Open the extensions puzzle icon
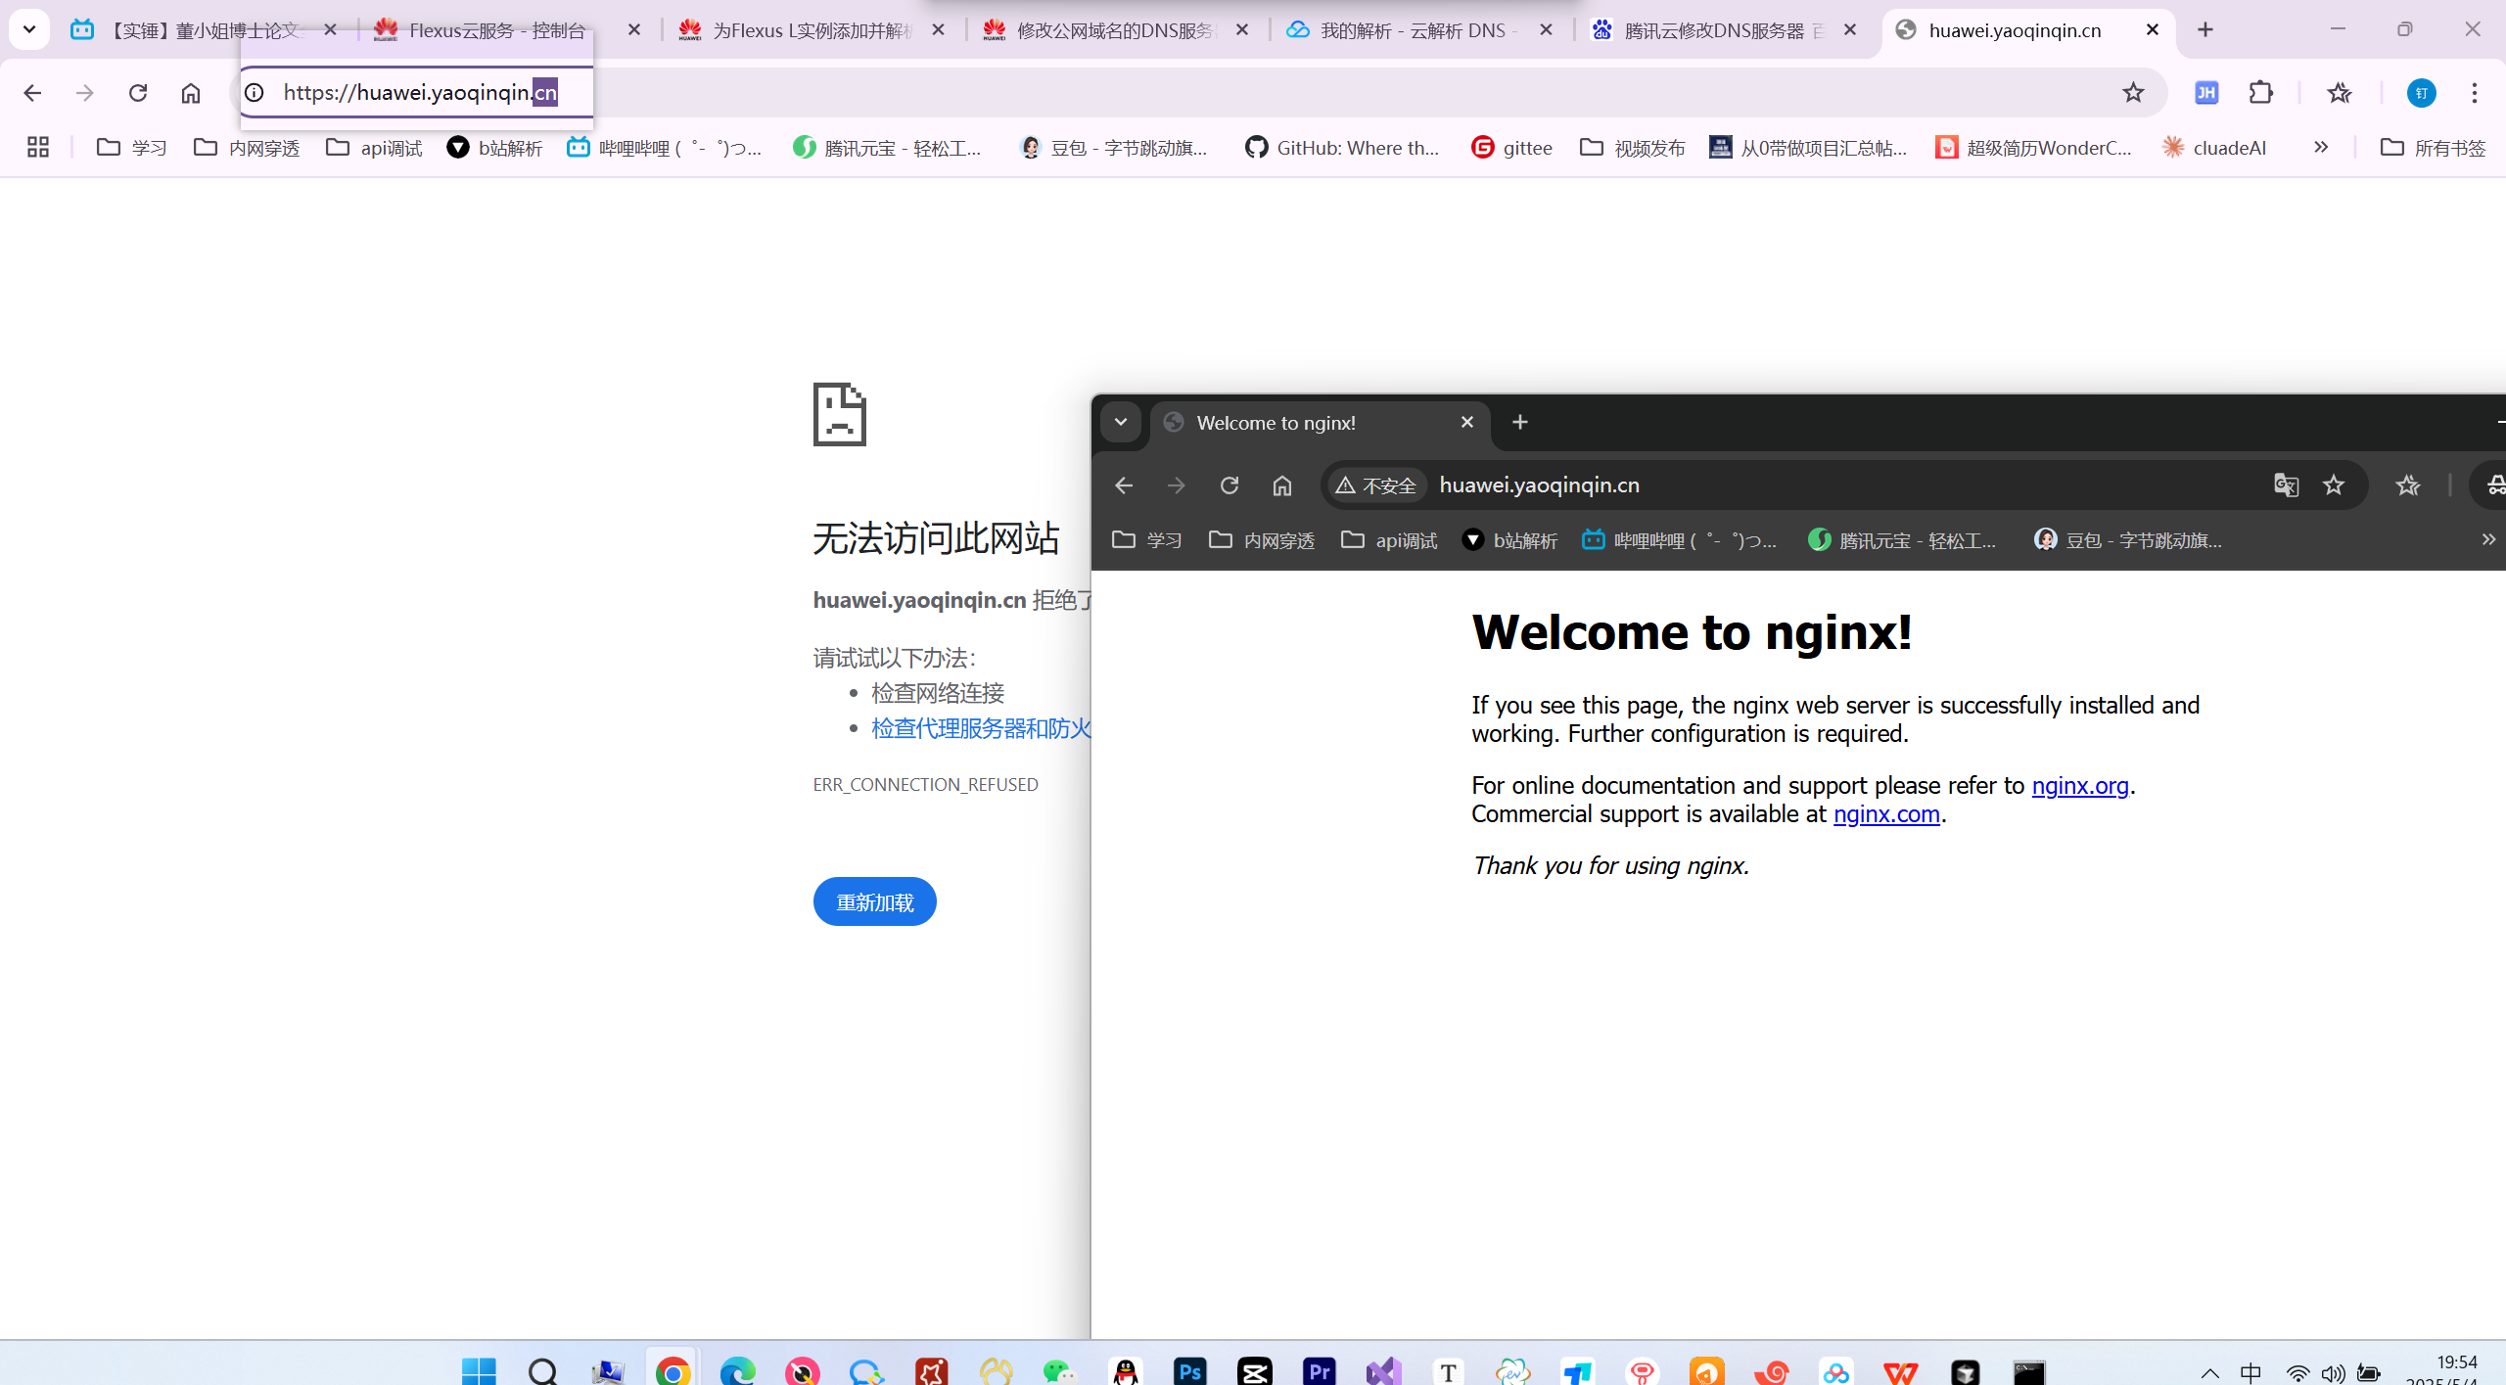 (2261, 93)
